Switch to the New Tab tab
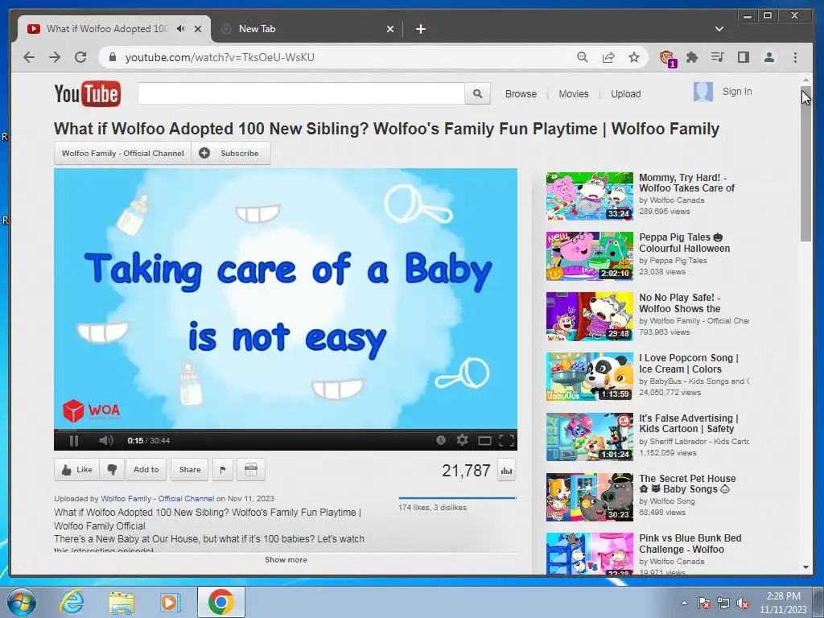The image size is (824, 618). click(x=307, y=29)
